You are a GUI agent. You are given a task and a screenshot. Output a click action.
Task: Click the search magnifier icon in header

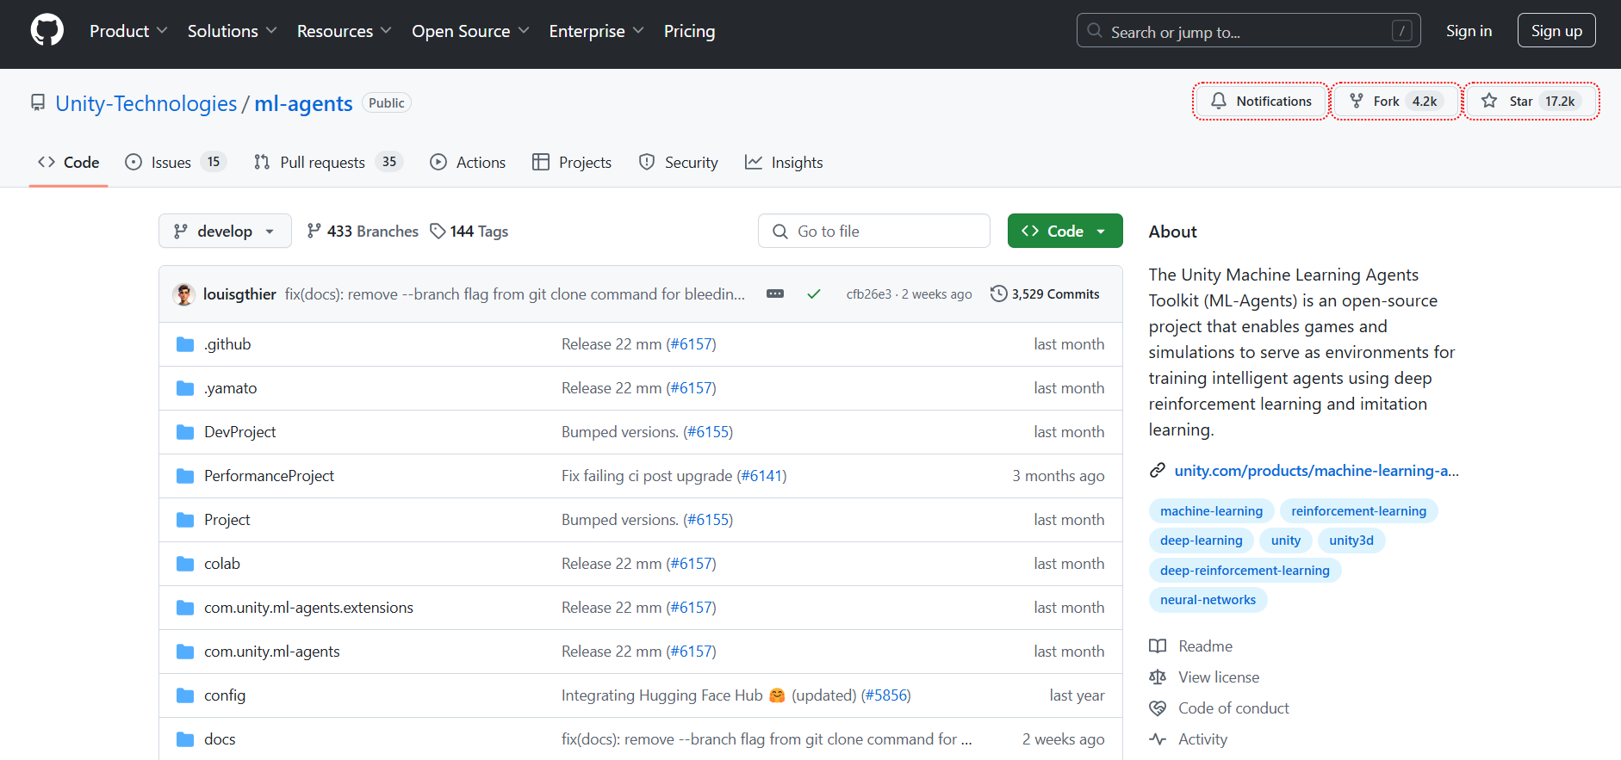[1095, 31]
